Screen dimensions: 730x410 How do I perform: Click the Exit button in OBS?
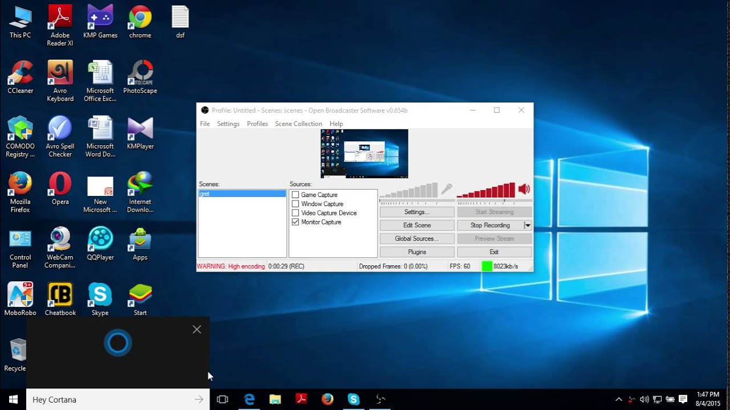click(x=494, y=252)
